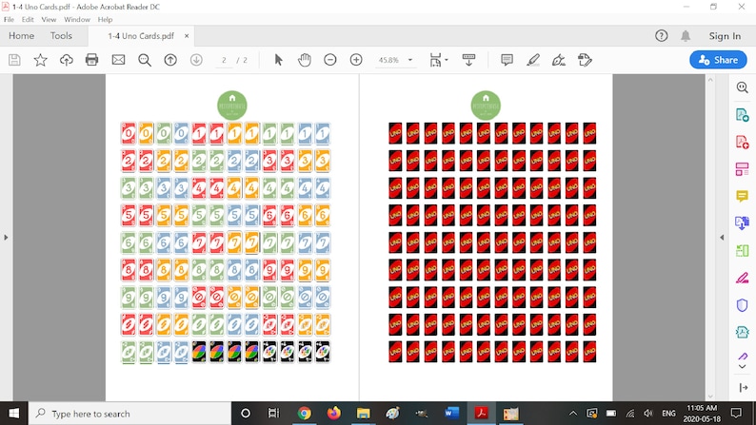
Task: Click the scrolling mode icon
Action: (x=468, y=60)
